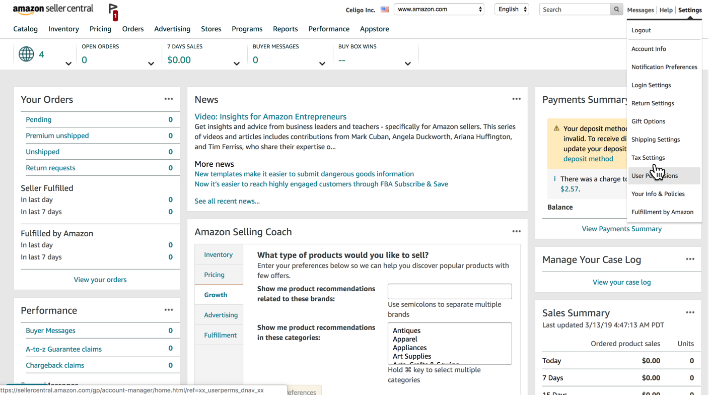The image size is (709, 395).
Task: Open the Your Orders widget options menu
Action: point(169,99)
